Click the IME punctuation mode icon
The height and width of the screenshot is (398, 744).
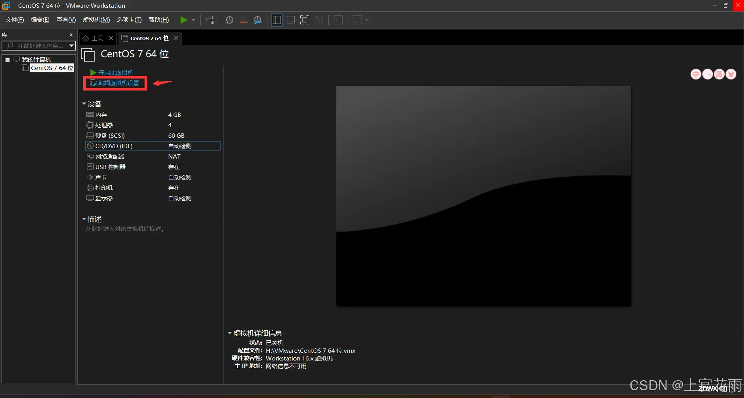(708, 74)
